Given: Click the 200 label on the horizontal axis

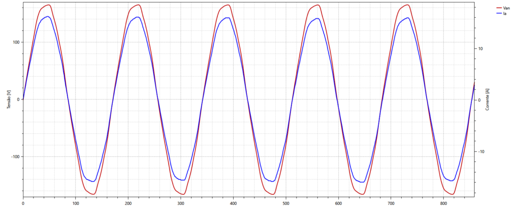Looking at the screenshot, I should tap(128, 203).
